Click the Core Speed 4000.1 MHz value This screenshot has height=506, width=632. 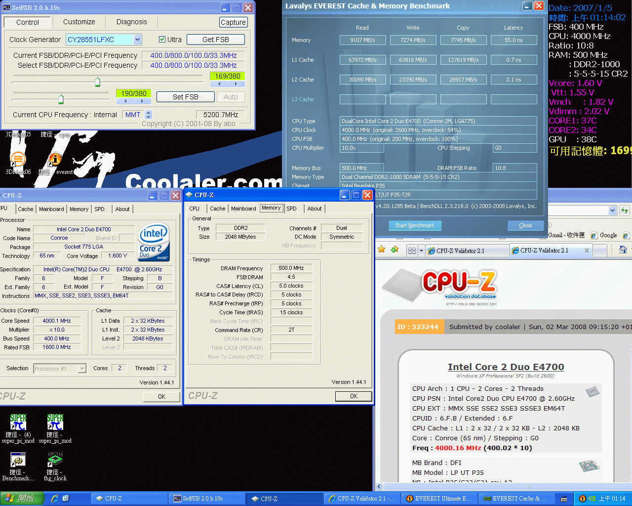(x=57, y=321)
